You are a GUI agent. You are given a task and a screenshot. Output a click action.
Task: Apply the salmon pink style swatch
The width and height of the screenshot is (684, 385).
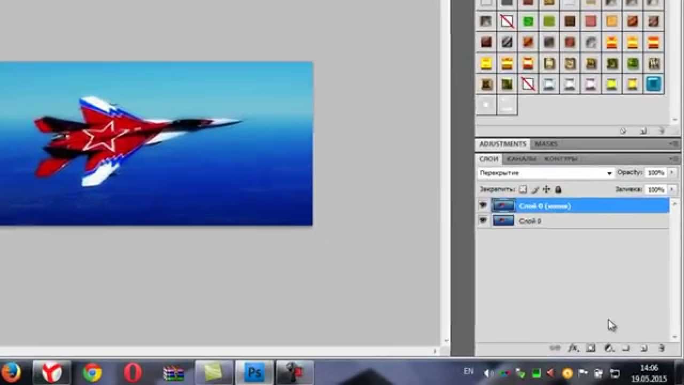coord(590,21)
